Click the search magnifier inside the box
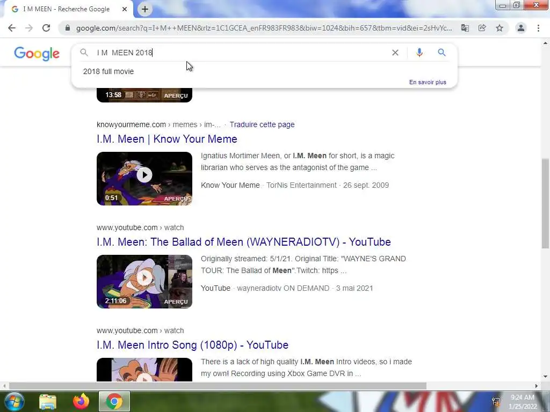Screen dimensions: 550x412 coord(84,53)
